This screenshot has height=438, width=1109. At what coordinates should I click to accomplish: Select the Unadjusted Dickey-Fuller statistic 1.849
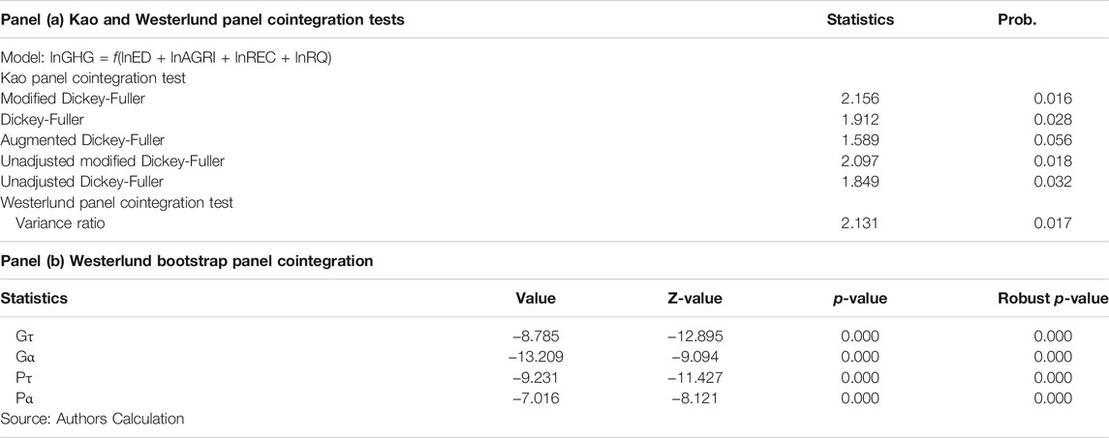pos(860,182)
